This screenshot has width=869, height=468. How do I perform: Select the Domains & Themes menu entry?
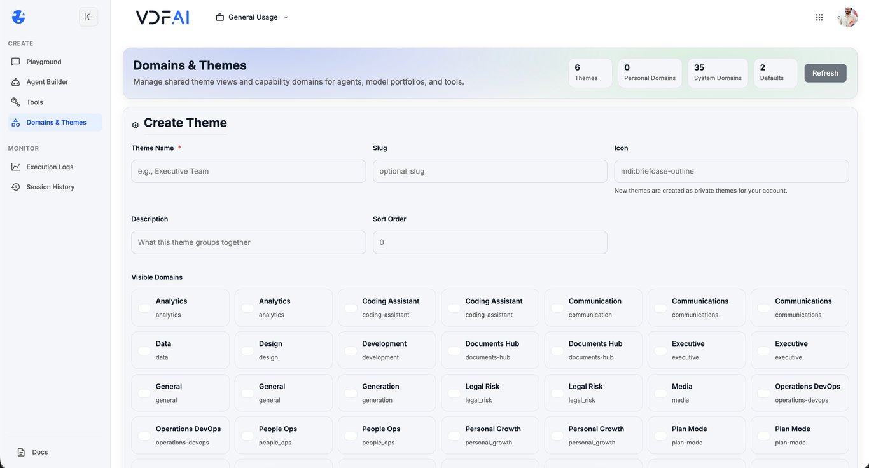pyautogui.click(x=57, y=122)
